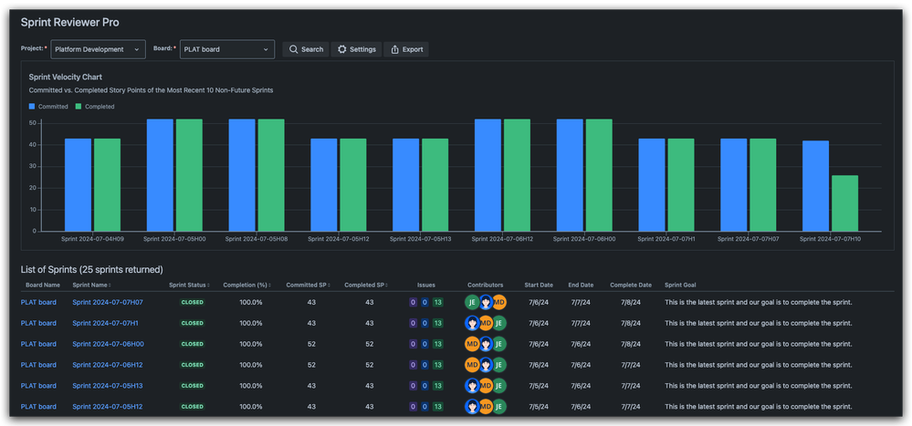Click the Contributors column header

pos(485,286)
